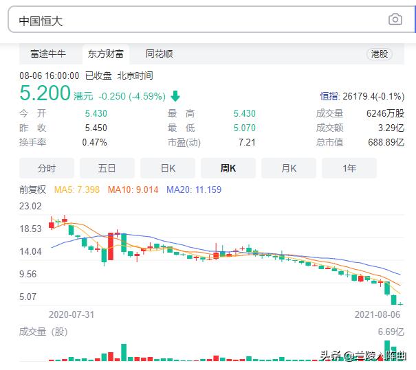Click the 最低 value 5.070
This screenshot has height=370, width=416.
[x=244, y=128]
